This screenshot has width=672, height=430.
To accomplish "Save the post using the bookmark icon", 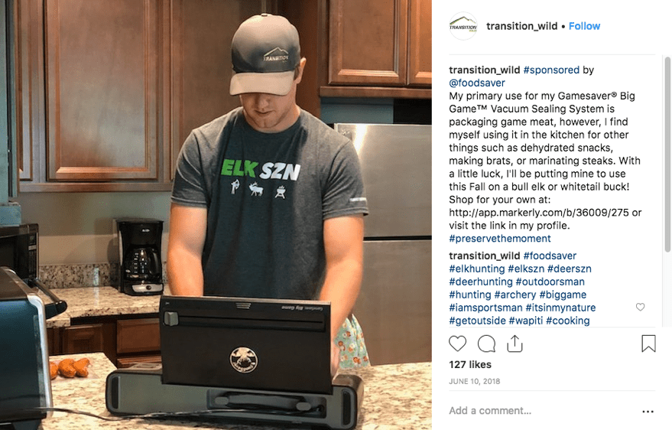I will (x=648, y=344).
